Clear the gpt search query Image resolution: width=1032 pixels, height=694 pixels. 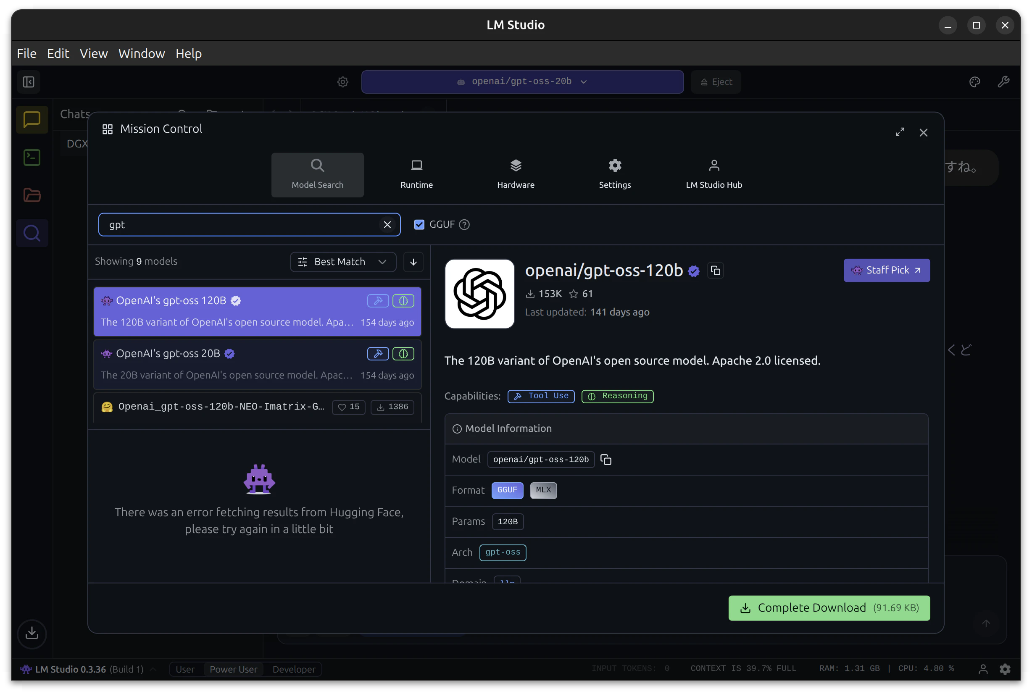tap(387, 225)
